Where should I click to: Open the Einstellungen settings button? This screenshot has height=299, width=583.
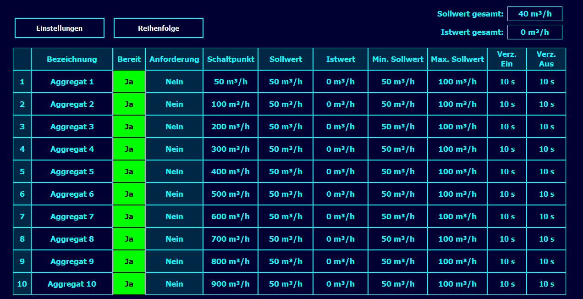(x=60, y=28)
